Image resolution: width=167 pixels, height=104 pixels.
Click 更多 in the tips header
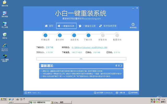119,66
